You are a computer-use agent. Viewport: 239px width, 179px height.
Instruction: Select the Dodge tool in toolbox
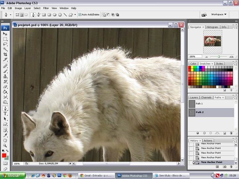click(5, 102)
